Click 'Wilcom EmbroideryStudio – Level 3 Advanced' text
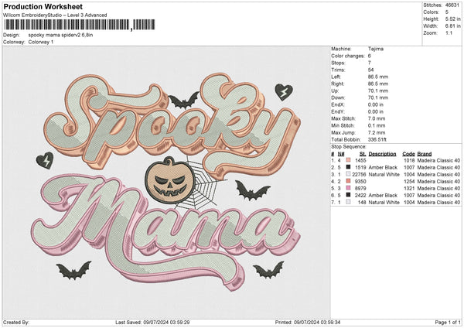The height and width of the screenshot is (328, 464). click(x=55, y=15)
